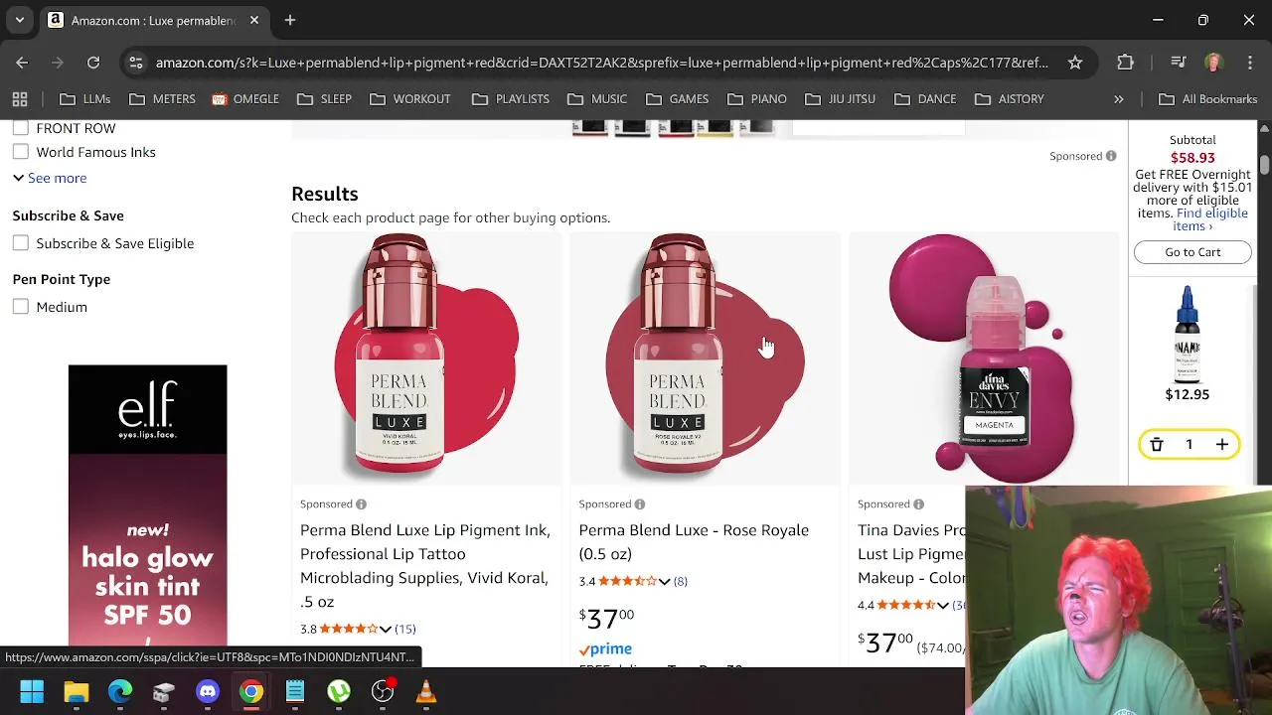Open VLC media player from taskbar
The height and width of the screenshot is (715, 1272).
[426, 691]
